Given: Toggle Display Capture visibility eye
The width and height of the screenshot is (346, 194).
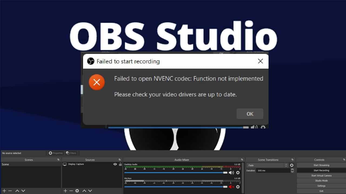Looking at the screenshot, I should click(115, 164).
